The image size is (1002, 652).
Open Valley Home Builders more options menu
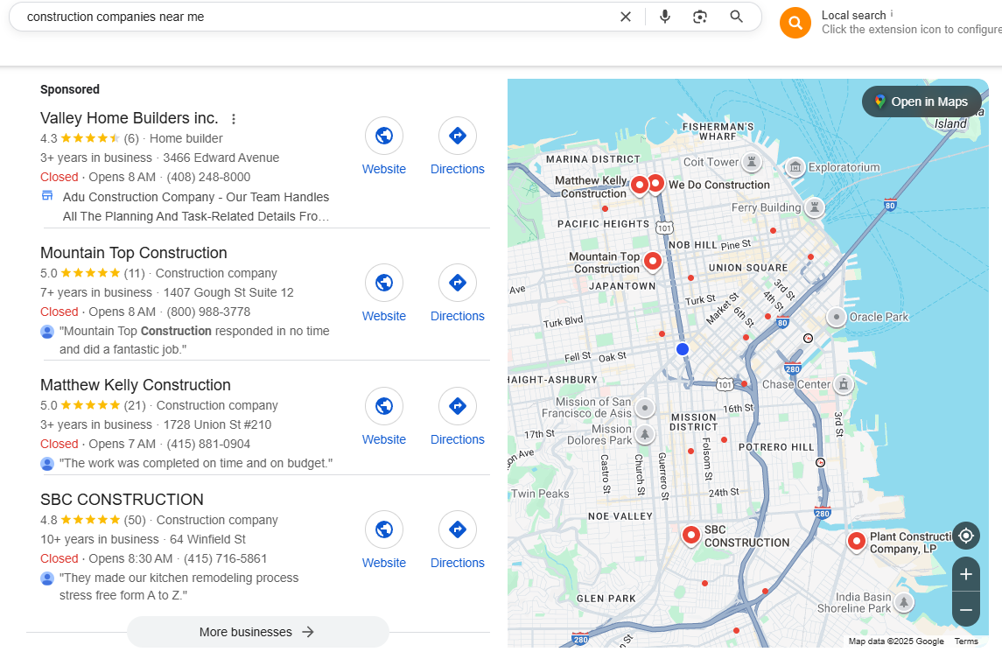pyautogui.click(x=234, y=119)
